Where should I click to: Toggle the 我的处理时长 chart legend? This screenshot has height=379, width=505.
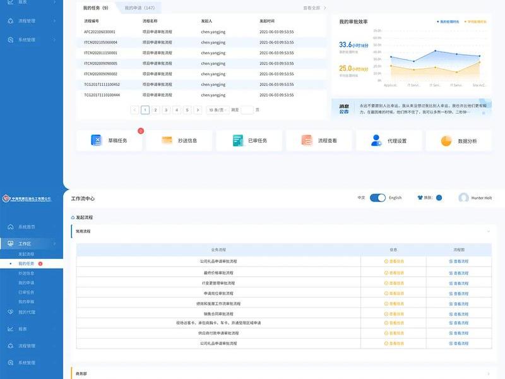[x=448, y=21]
